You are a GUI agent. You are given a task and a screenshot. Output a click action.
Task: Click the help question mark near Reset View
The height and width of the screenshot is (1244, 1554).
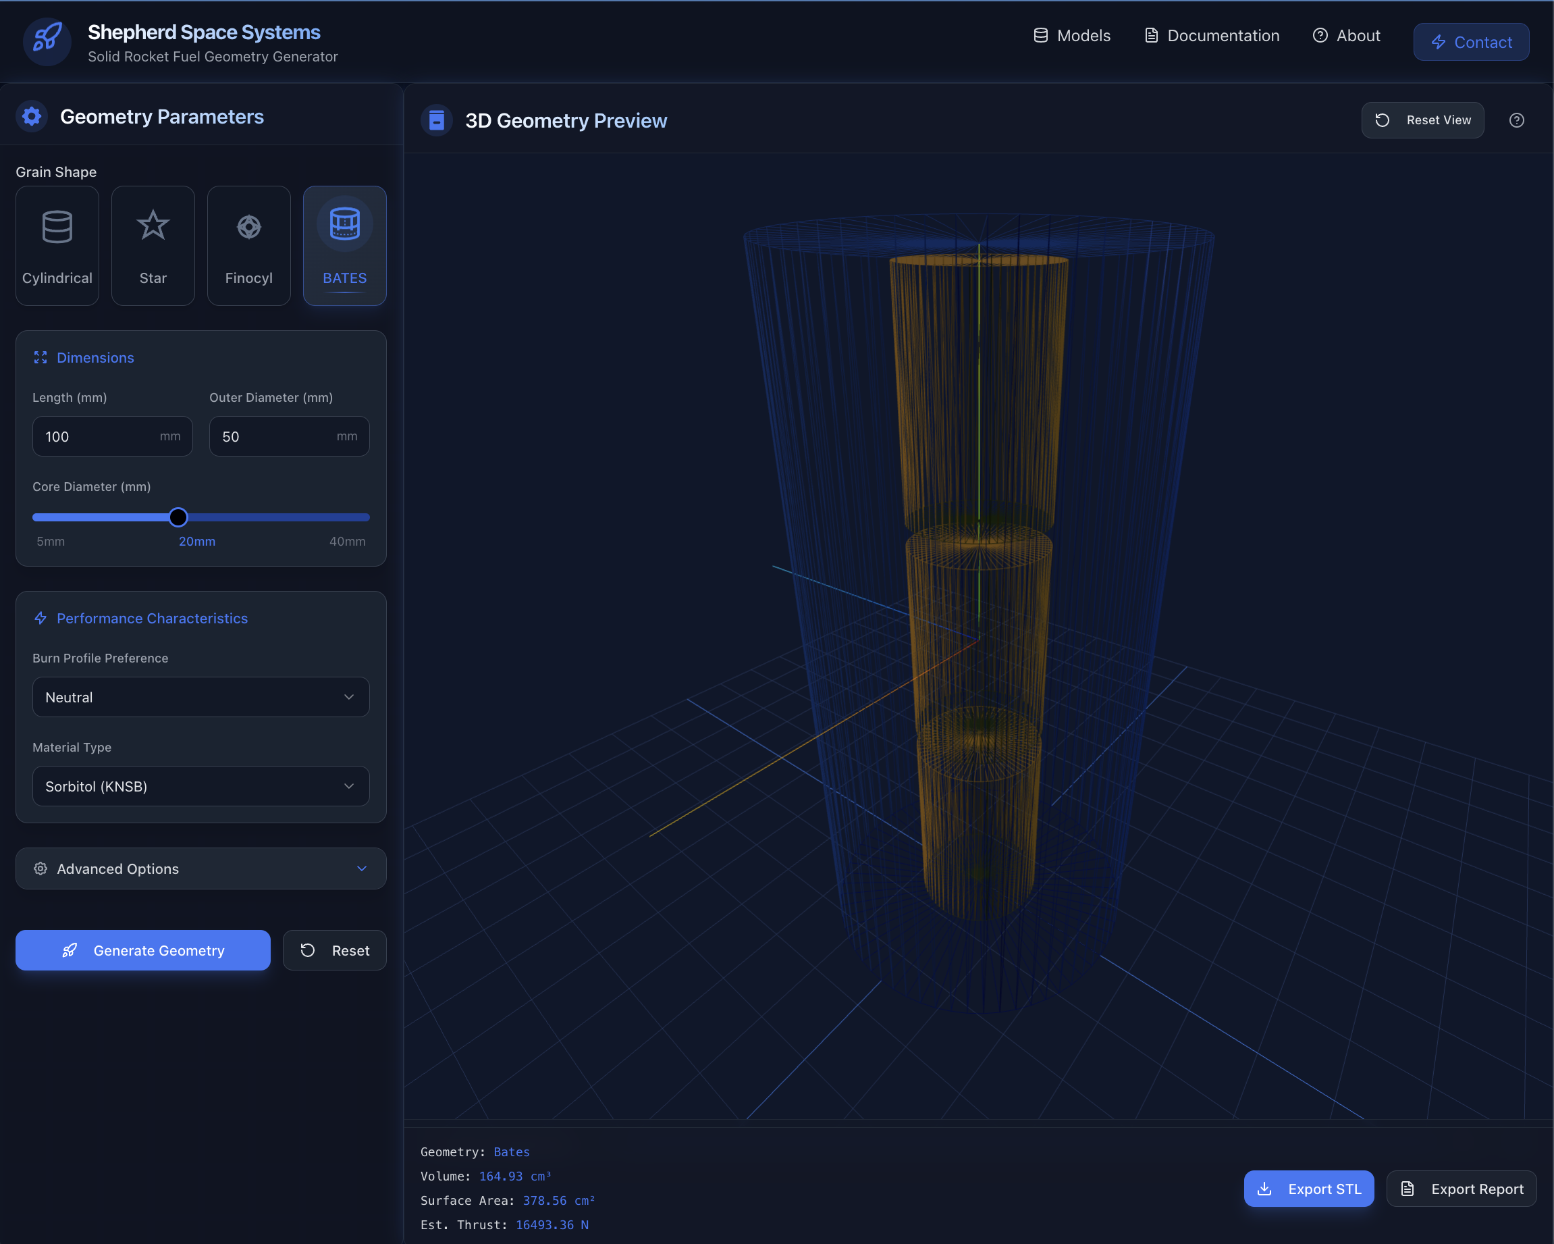pos(1516,120)
